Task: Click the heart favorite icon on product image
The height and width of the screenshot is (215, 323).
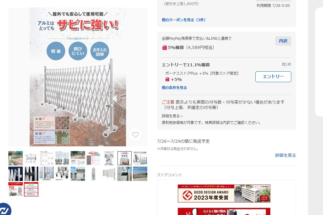Action: coord(135,135)
